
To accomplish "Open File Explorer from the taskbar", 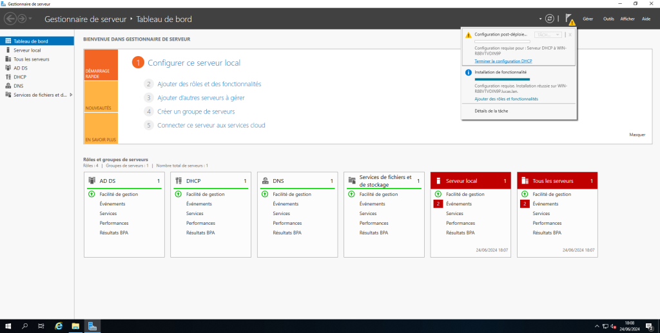I will coord(75,326).
